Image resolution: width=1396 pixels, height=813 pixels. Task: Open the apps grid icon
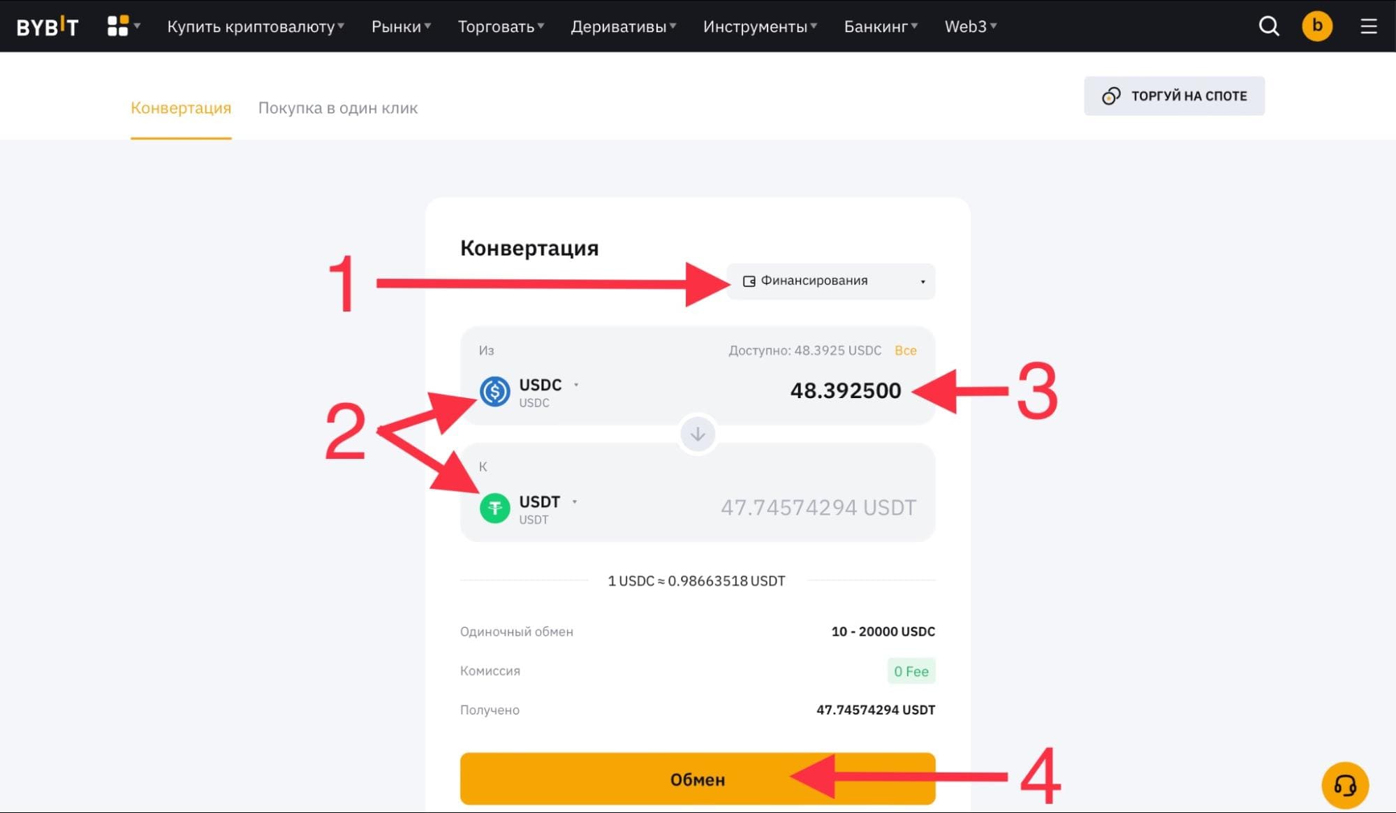(118, 26)
